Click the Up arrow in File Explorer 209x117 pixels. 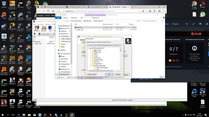point(65,21)
